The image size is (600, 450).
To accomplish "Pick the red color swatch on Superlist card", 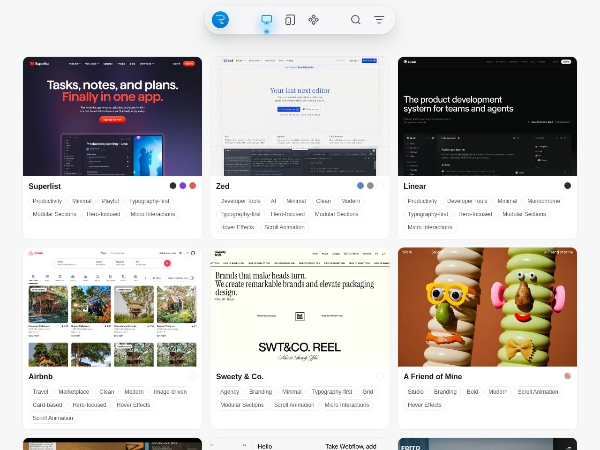I will (193, 186).
